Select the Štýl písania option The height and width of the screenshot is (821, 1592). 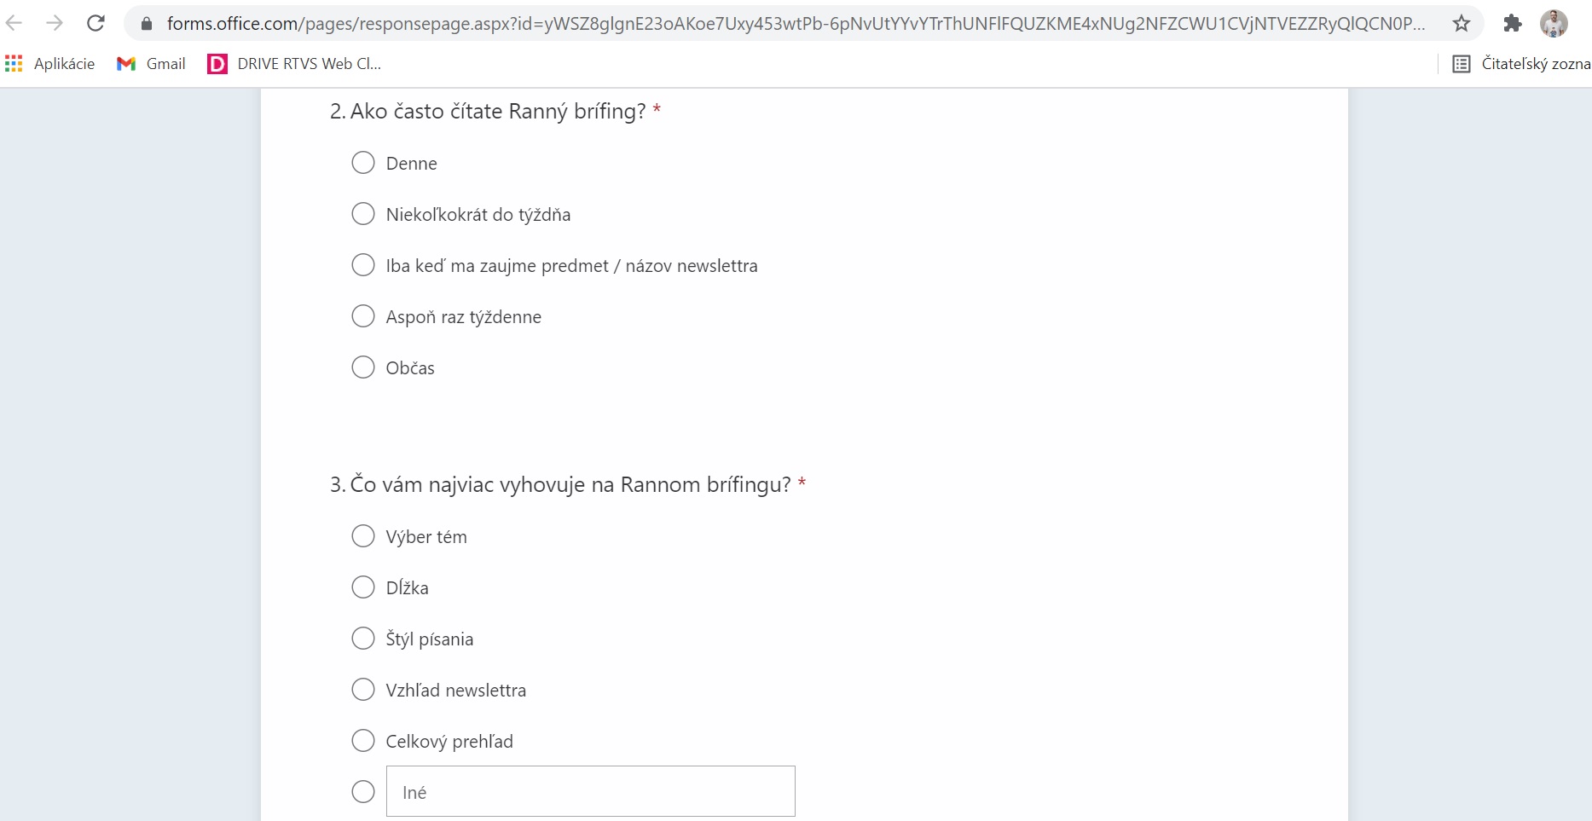(x=363, y=639)
